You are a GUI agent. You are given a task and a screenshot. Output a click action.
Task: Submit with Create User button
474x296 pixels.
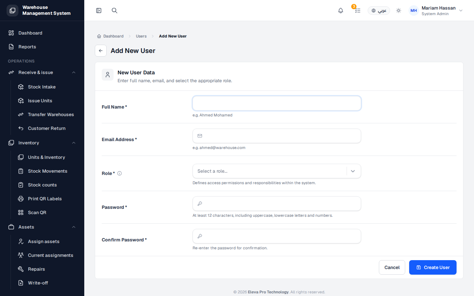[433, 267]
